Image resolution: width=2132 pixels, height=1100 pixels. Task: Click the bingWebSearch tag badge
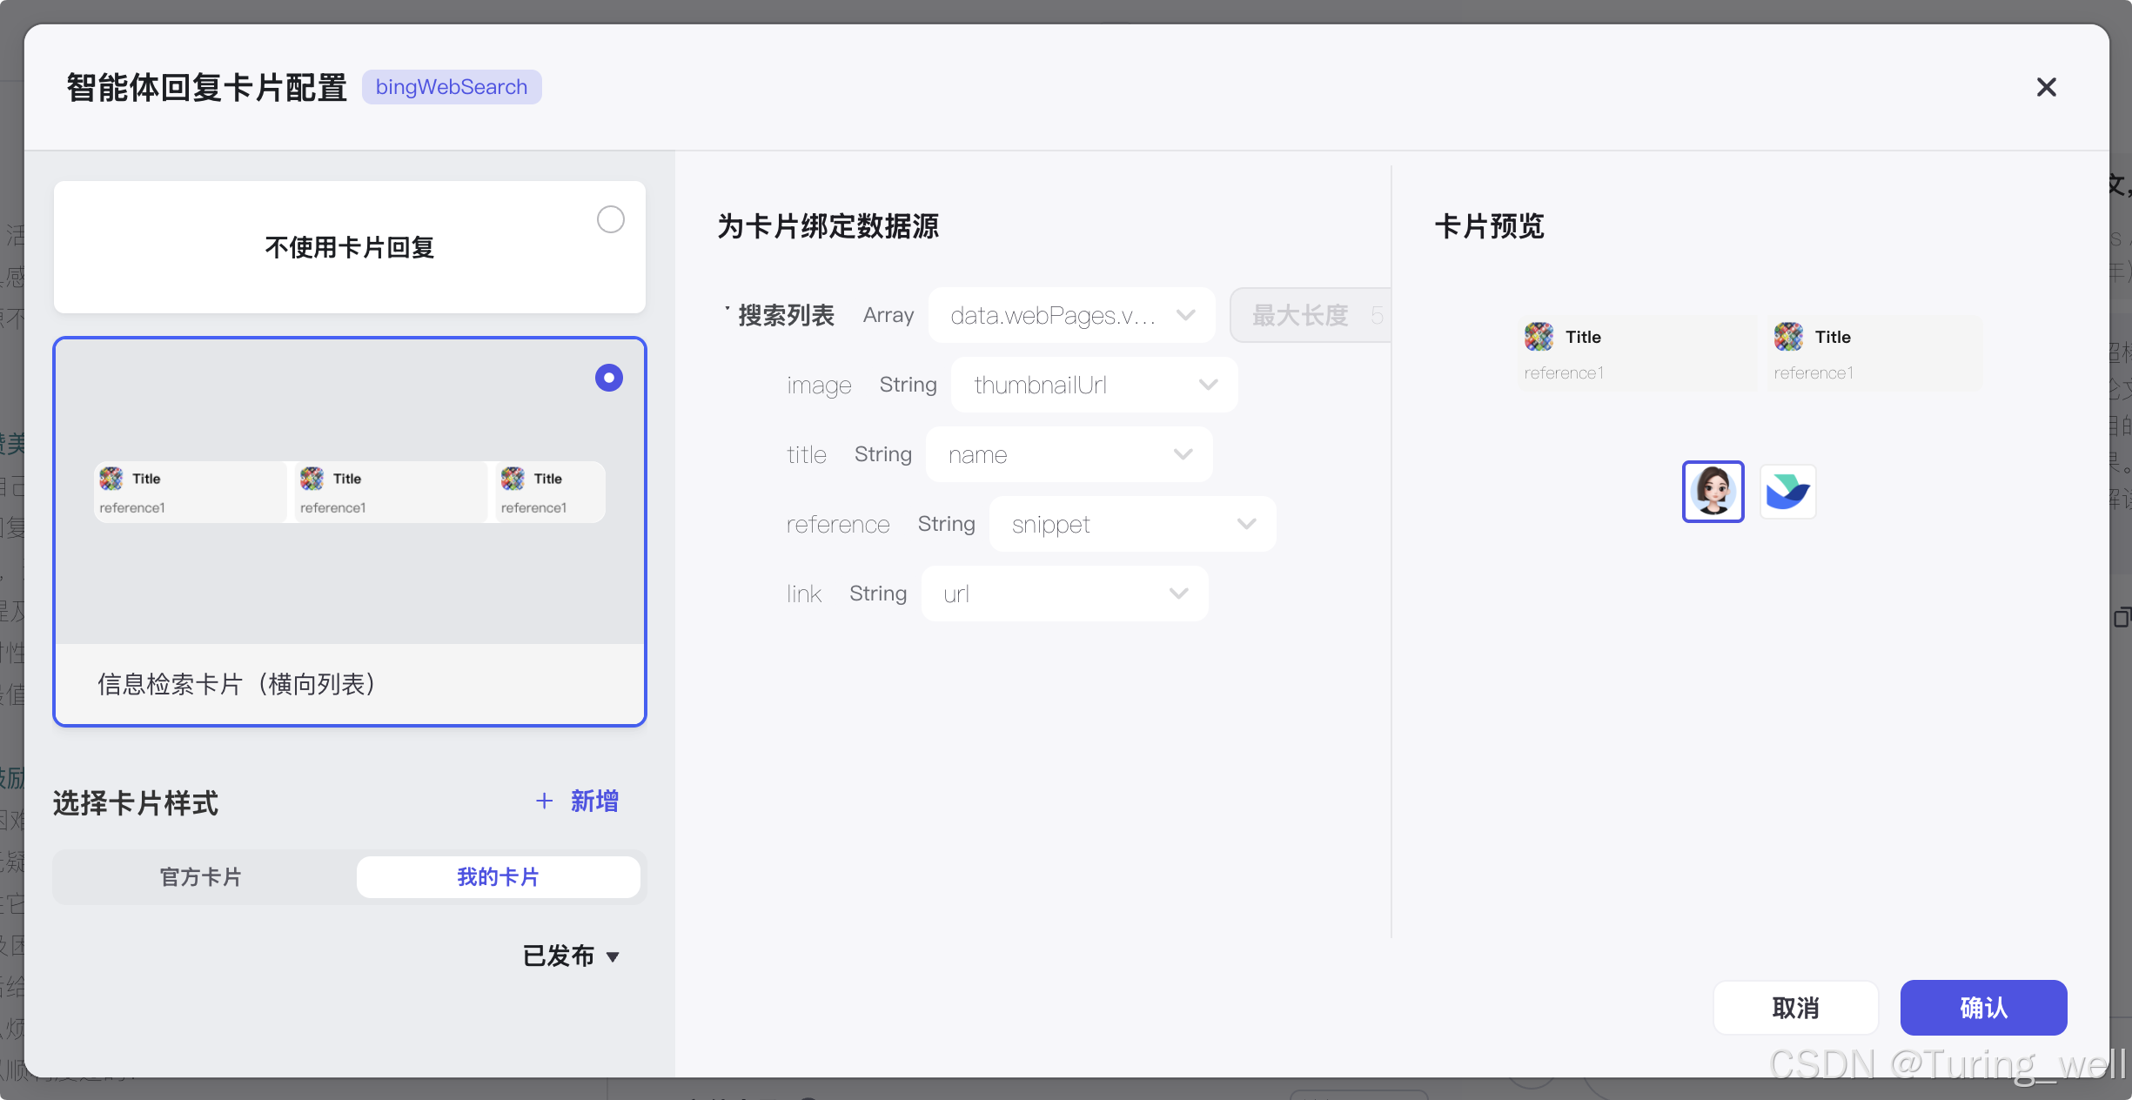pyautogui.click(x=452, y=87)
